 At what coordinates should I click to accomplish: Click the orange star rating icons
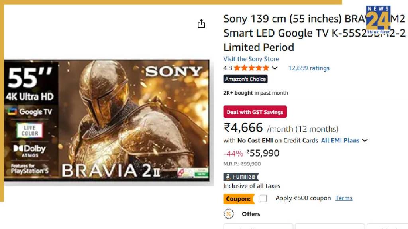coord(251,68)
